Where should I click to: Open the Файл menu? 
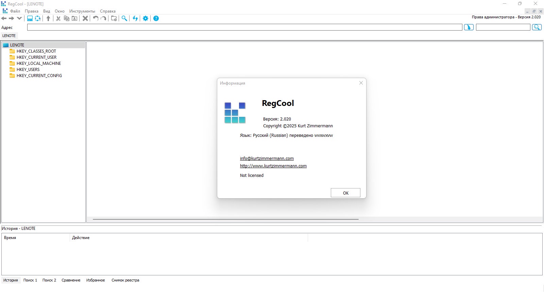point(15,11)
